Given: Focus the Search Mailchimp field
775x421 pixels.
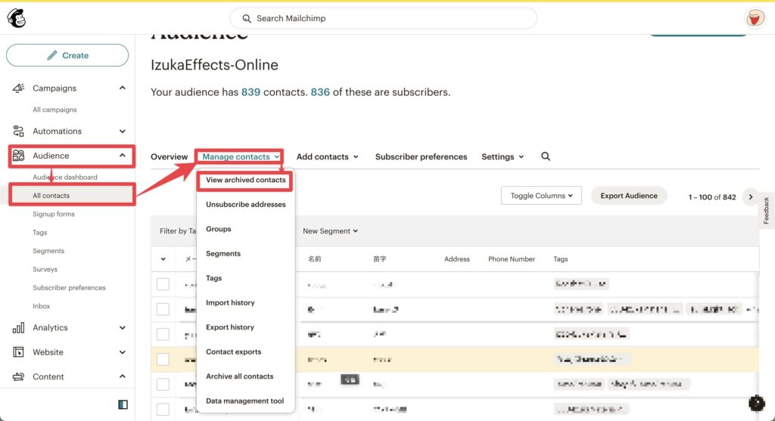Looking at the screenshot, I should click(383, 19).
